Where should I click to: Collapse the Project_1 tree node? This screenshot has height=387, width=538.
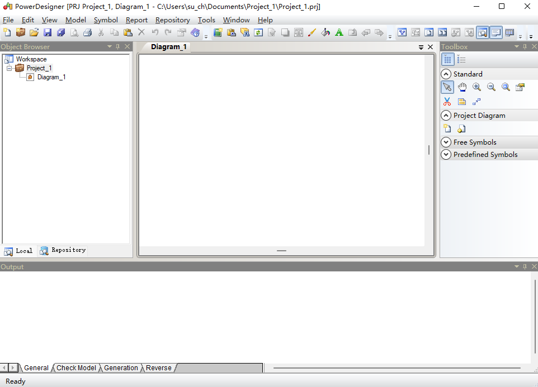(x=10, y=68)
